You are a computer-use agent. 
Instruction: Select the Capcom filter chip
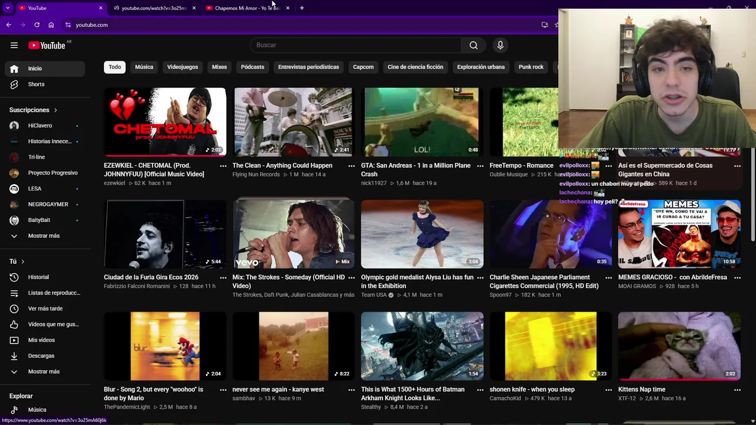(363, 67)
